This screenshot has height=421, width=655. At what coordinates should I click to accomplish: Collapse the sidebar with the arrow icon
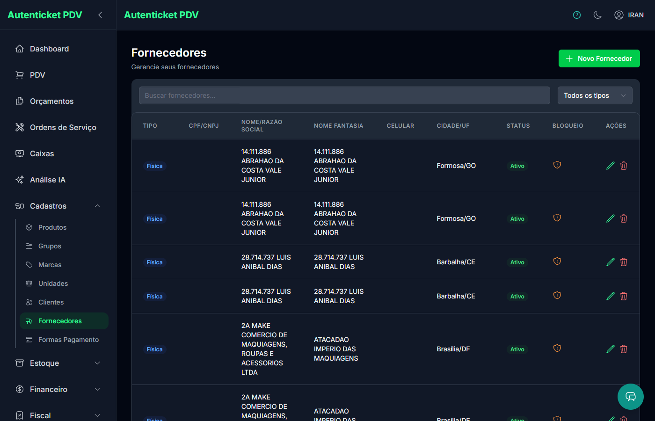click(100, 15)
